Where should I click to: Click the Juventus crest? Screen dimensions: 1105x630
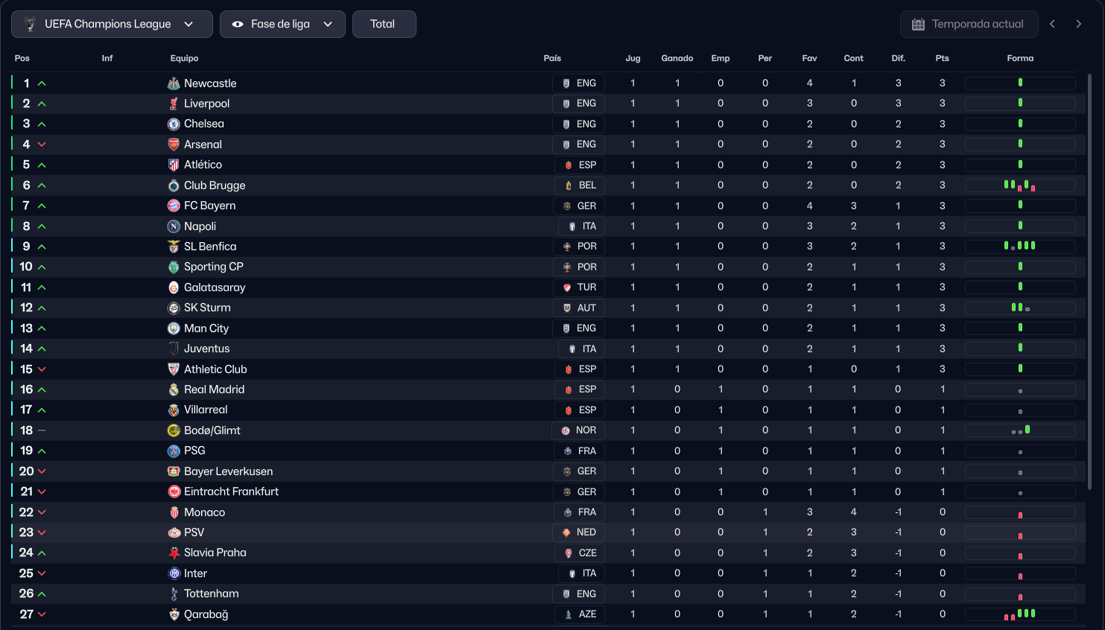(174, 349)
